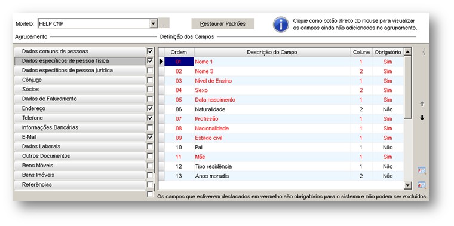
Task: Select the Dados Laborais group
Action: point(80,146)
